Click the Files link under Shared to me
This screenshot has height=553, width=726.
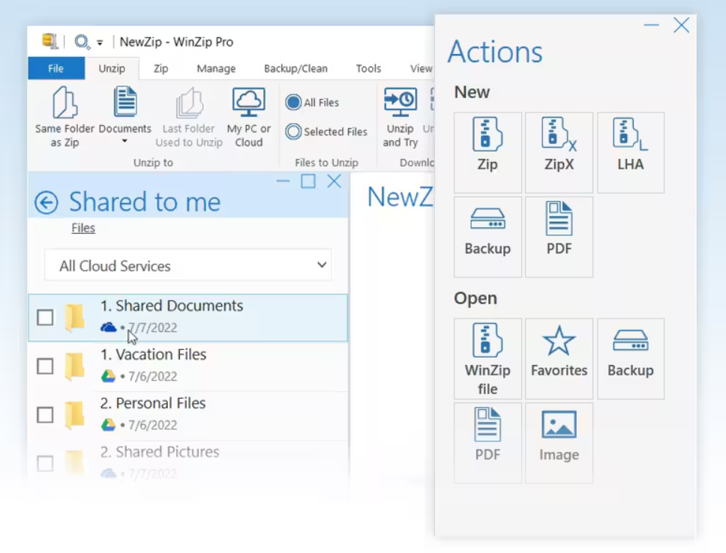(83, 229)
